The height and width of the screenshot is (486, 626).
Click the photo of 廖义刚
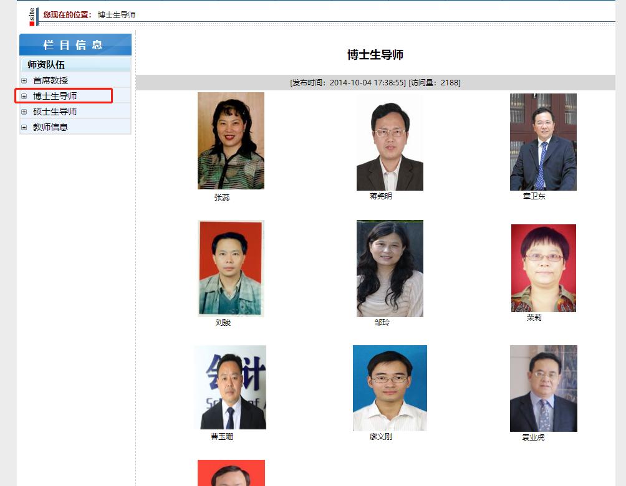pyautogui.click(x=390, y=388)
